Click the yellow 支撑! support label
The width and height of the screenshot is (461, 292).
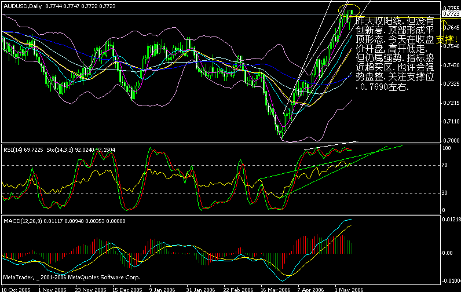pos(447,39)
